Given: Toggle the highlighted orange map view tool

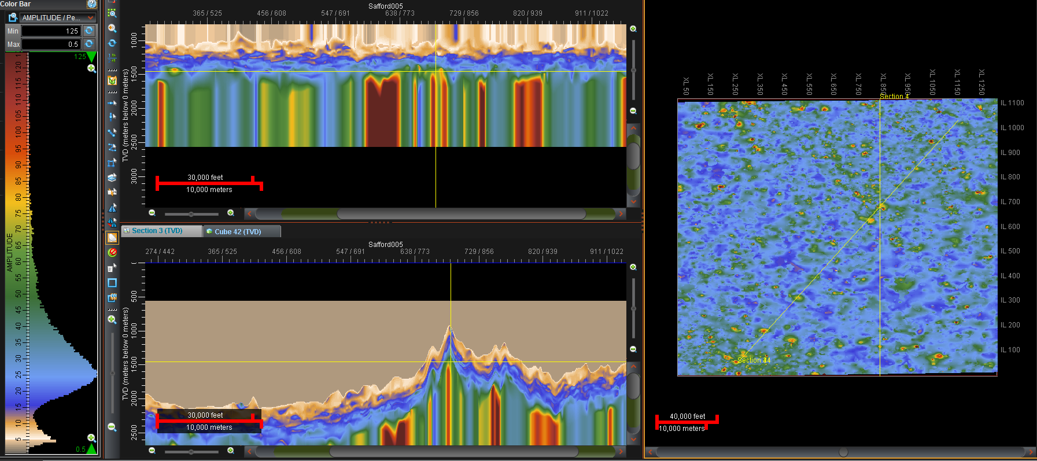Looking at the screenshot, I should [x=112, y=238].
